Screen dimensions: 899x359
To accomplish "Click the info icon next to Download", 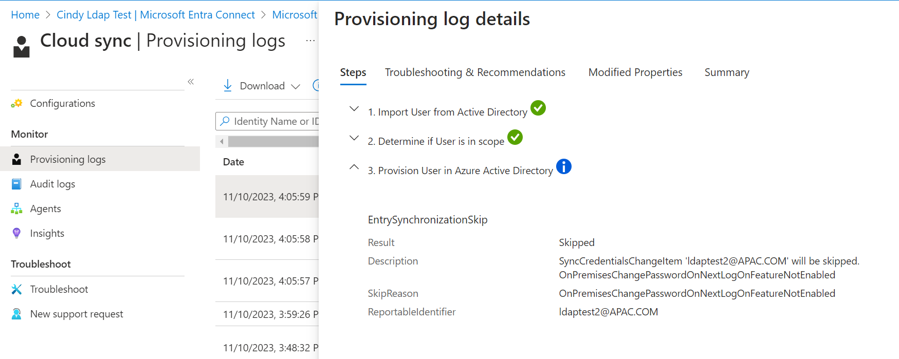I will pos(316,86).
